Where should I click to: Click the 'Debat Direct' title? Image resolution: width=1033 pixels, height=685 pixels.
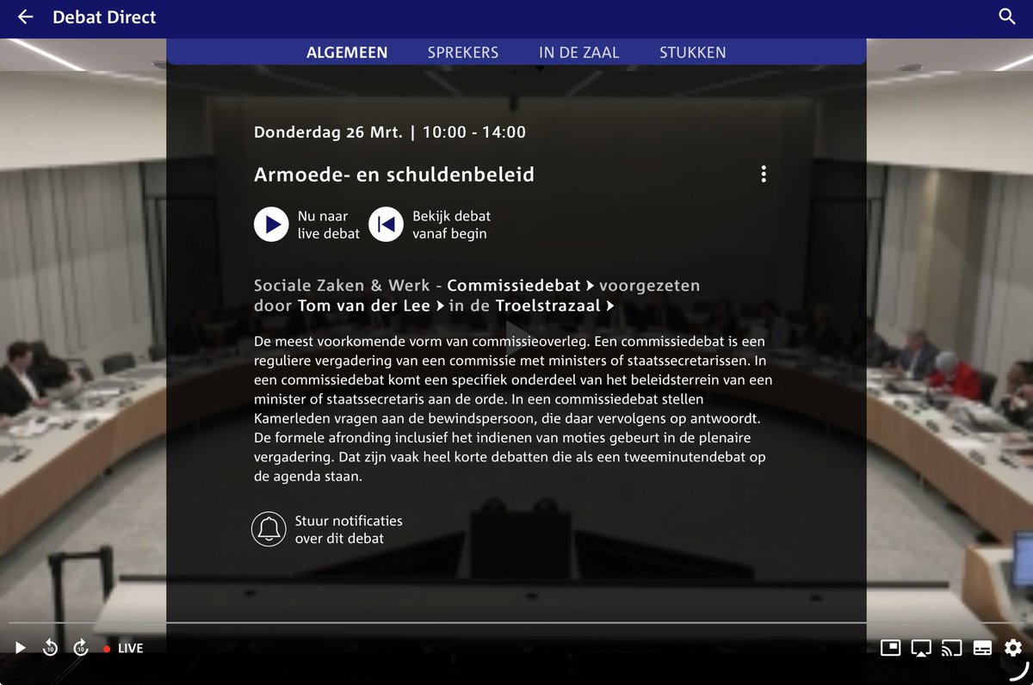click(104, 17)
